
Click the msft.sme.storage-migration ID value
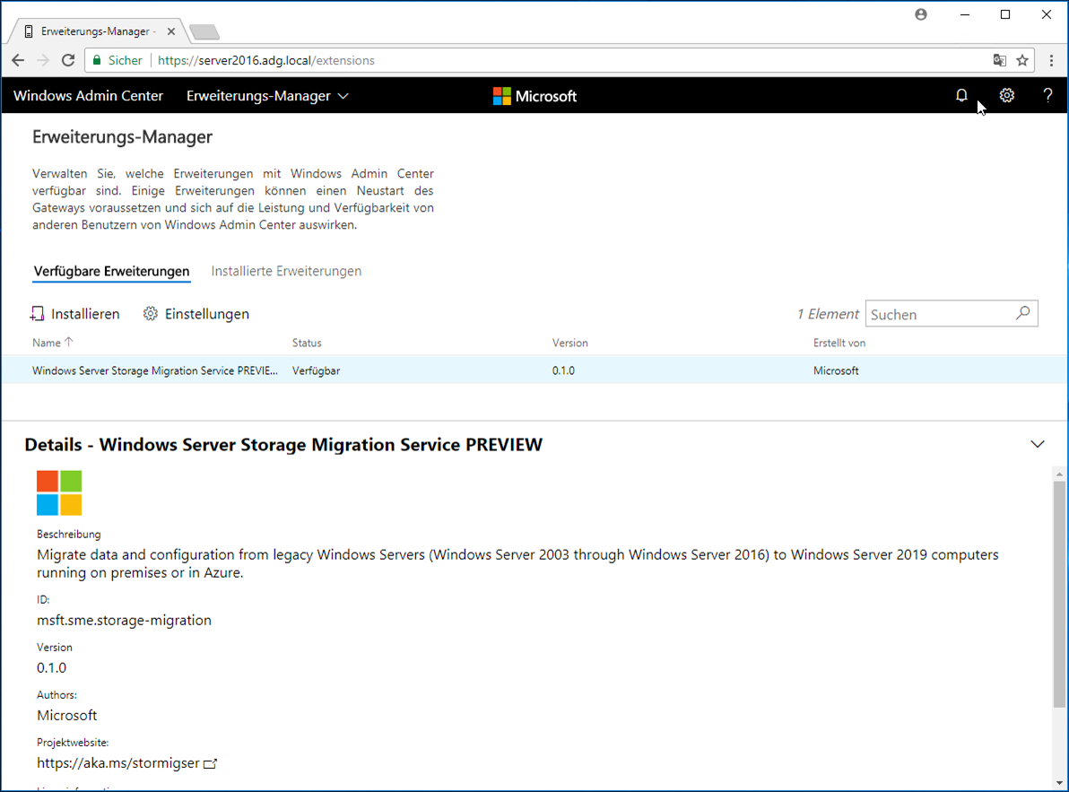tap(124, 621)
